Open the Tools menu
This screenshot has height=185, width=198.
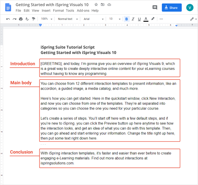coord(70,10)
